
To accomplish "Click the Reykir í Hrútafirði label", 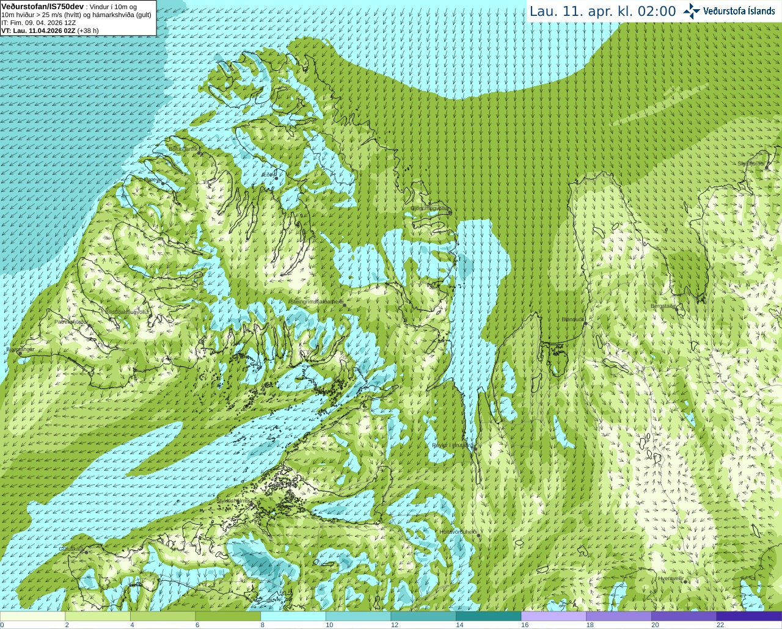I will 452,445.
